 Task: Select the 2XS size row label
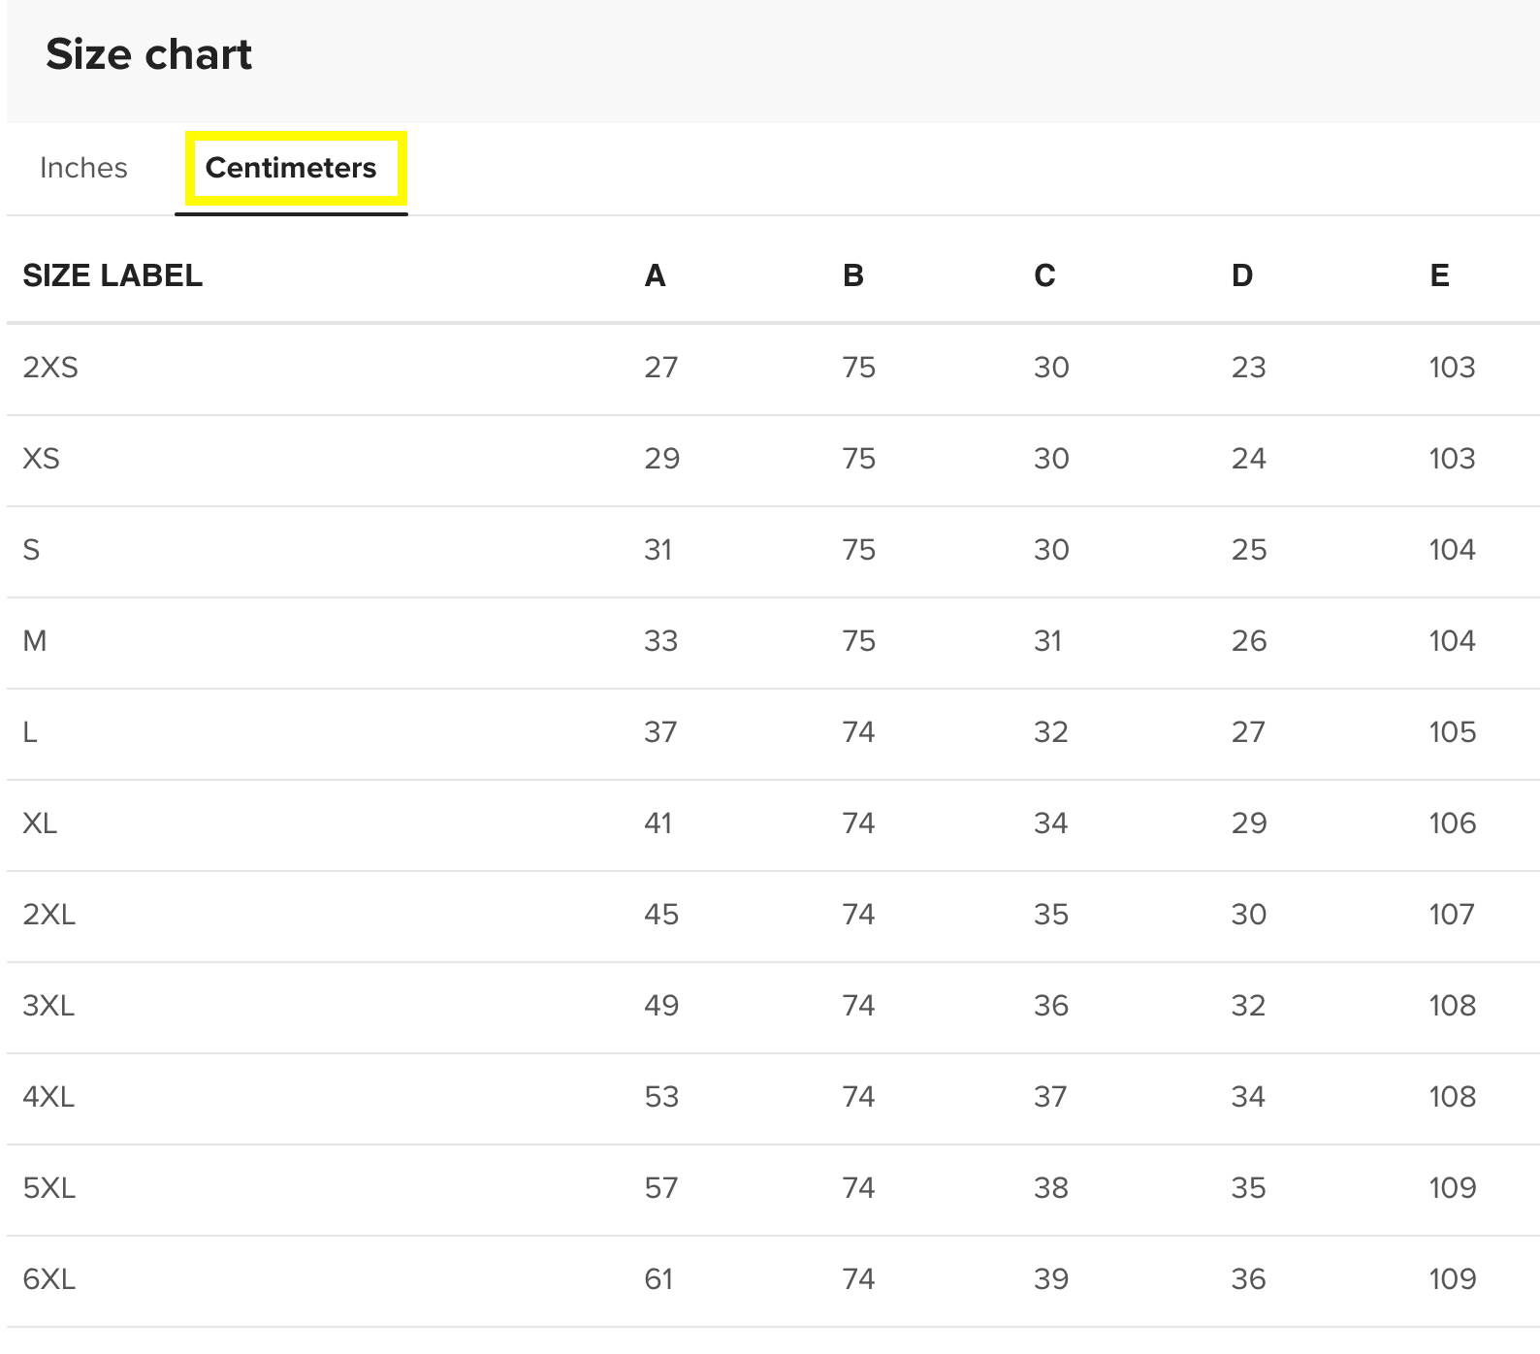point(50,368)
